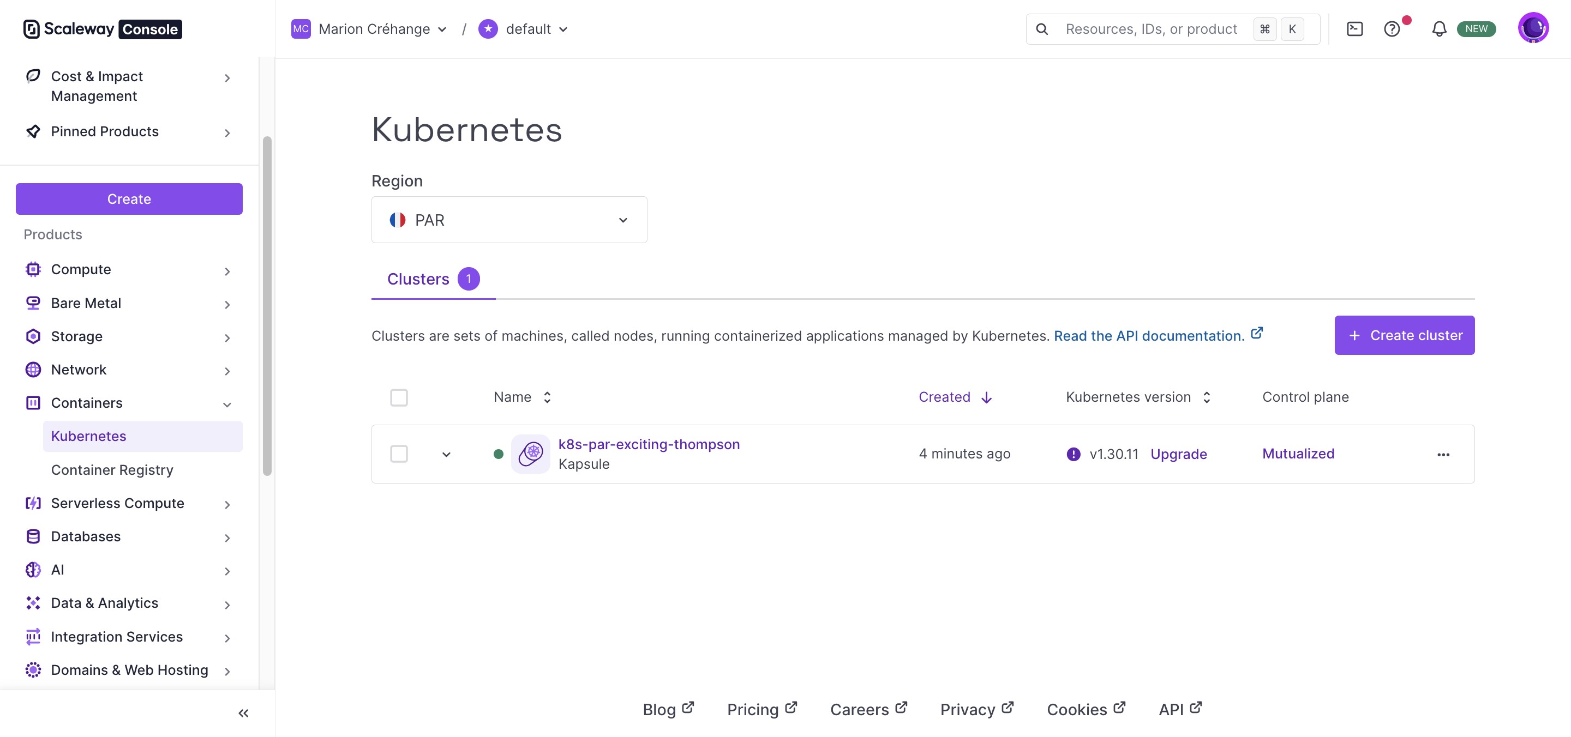Expand the Compute section chevron
The width and height of the screenshot is (1571, 737).
pyautogui.click(x=227, y=271)
